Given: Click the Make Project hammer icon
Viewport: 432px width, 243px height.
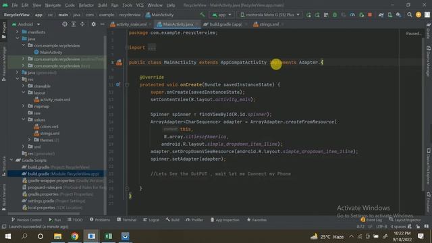Looking at the screenshot, I should (x=202, y=15).
